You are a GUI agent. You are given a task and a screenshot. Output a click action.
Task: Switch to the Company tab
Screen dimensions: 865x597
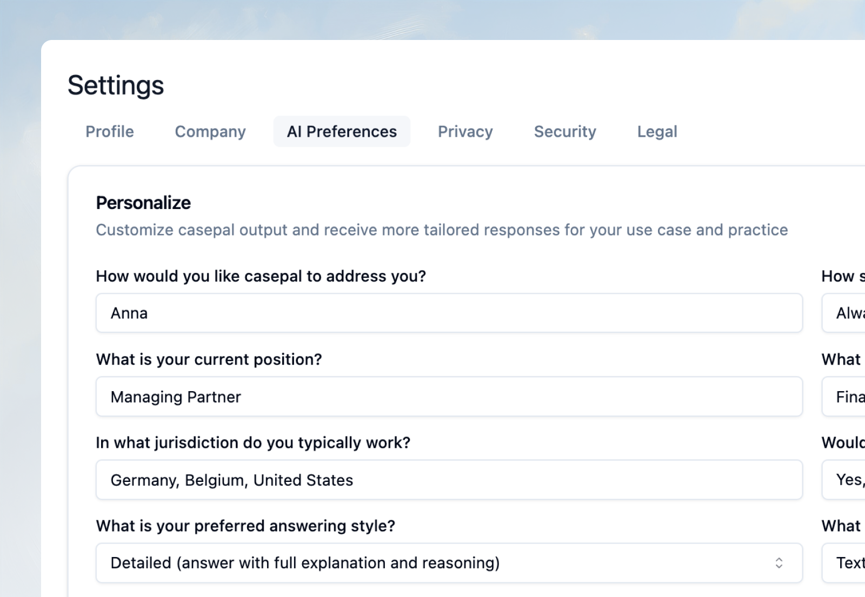[210, 131]
